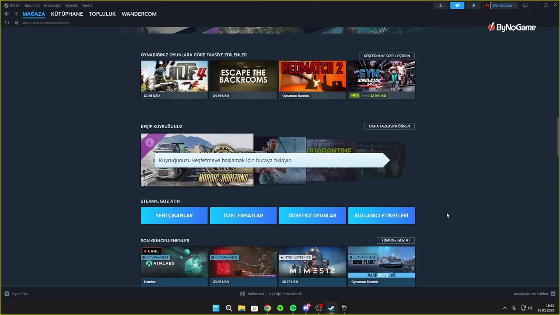This screenshot has height=315, width=560.
Task: Click the Steam back navigation arrow
Action: point(7,14)
